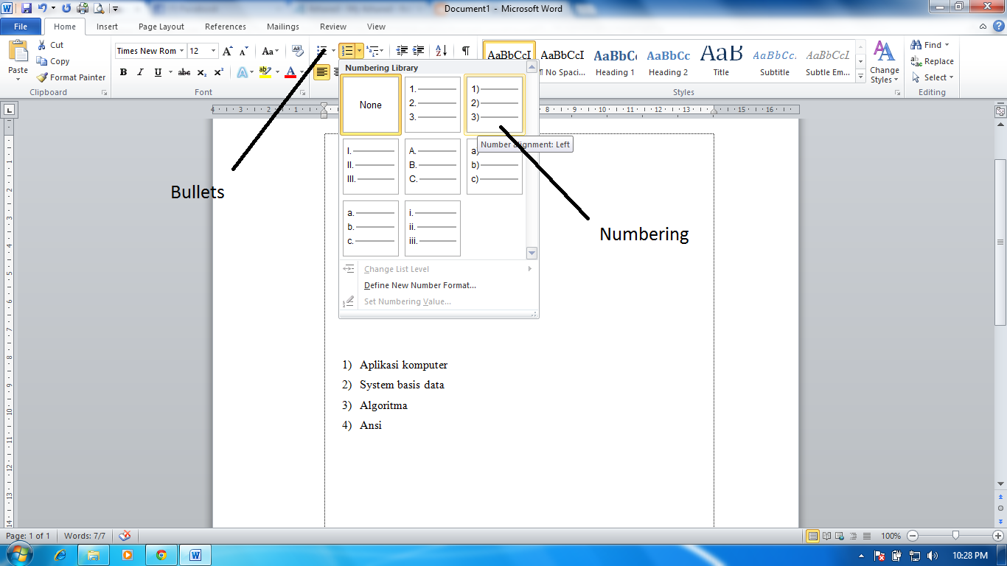Click the Clear Formatting eraser icon

pos(298,51)
